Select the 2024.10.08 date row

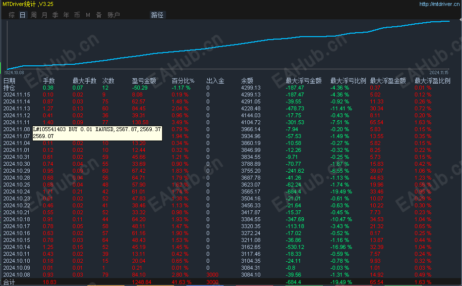(x=16, y=275)
